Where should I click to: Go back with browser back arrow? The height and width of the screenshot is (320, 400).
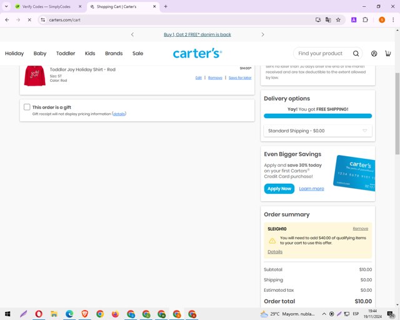tap(7, 20)
